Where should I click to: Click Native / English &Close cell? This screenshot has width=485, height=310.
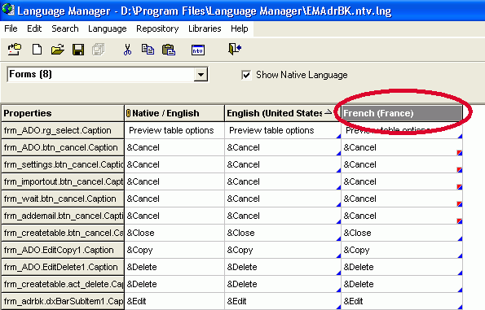174,233
